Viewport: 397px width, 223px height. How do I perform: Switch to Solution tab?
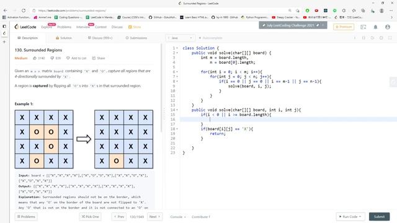click(x=64, y=38)
